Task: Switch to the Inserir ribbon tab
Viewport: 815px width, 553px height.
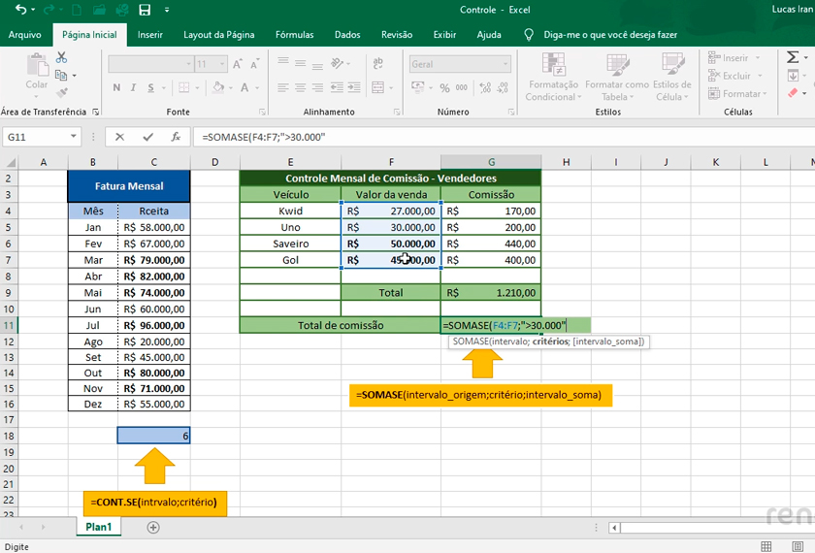Action: click(150, 35)
